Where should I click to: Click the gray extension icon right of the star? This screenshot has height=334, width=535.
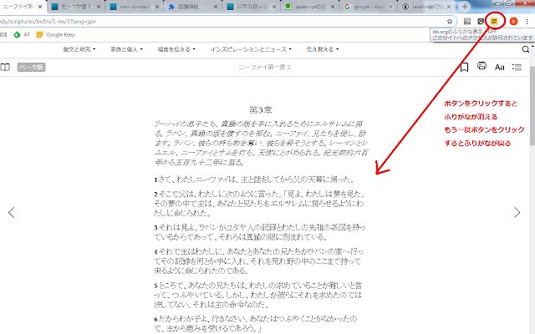467,22
